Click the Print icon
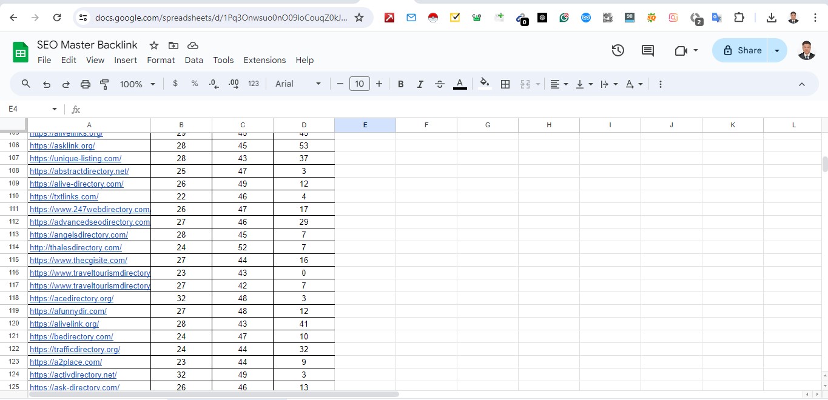 (86, 84)
